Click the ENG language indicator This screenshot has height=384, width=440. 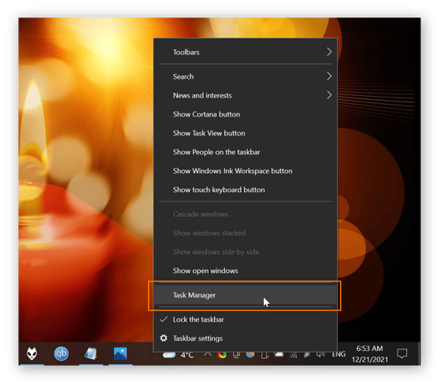[x=338, y=354]
